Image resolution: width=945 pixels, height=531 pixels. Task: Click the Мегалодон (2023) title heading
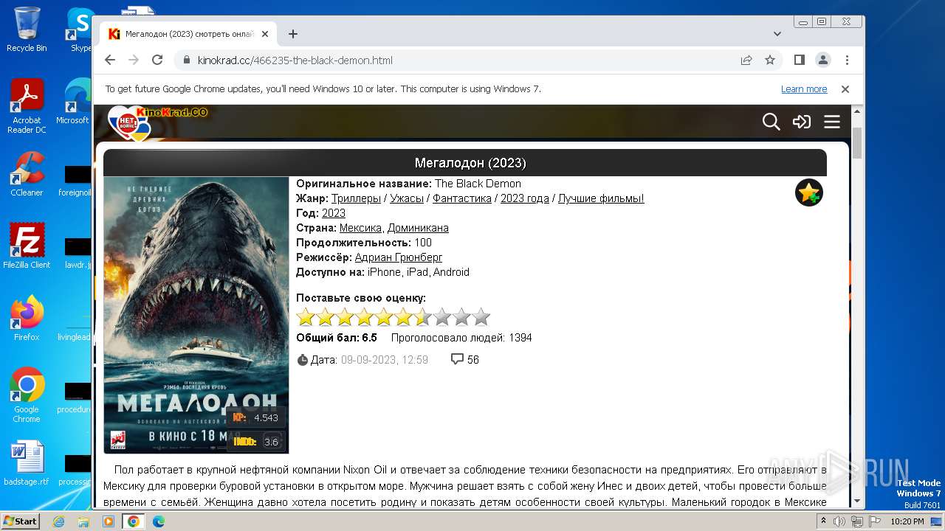click(x=470, y=163)
